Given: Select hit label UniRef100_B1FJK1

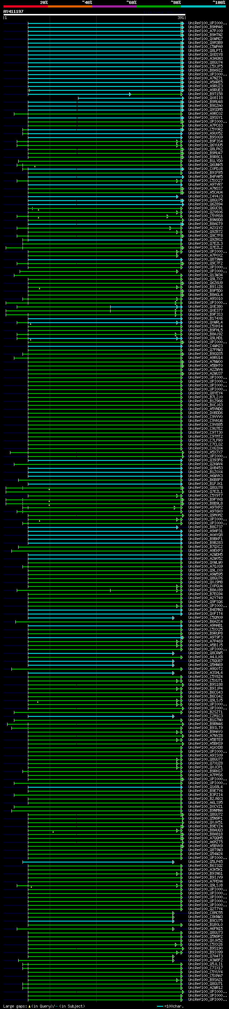Looking at the screenshot, I should [x=205, y=484].
